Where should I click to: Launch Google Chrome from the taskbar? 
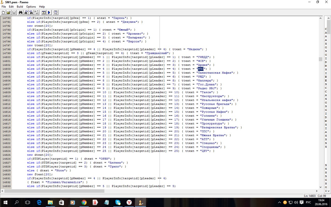84,202
